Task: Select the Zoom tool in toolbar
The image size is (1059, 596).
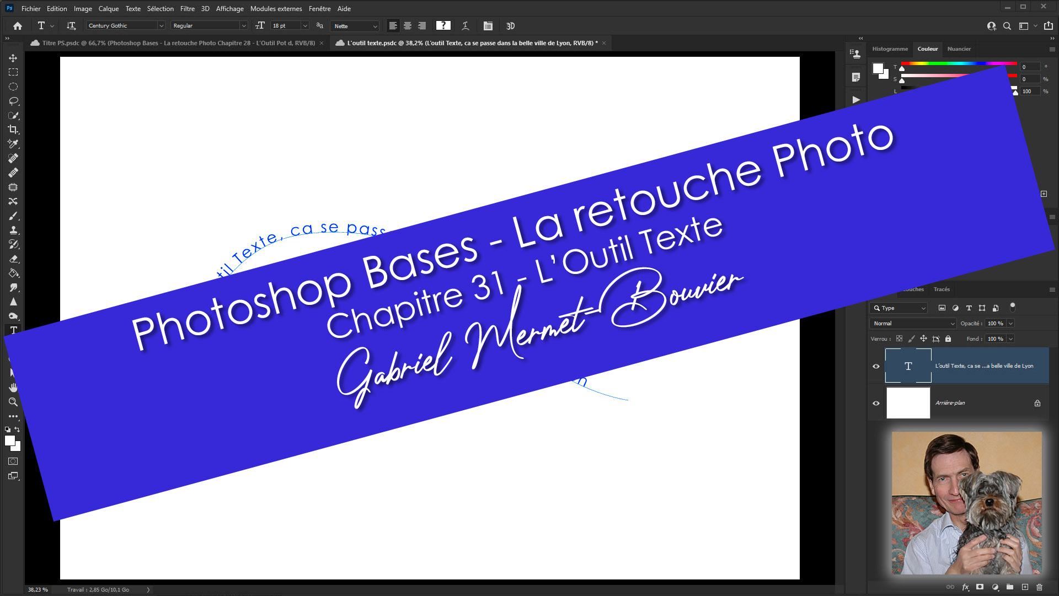Action: click(13, 402)
